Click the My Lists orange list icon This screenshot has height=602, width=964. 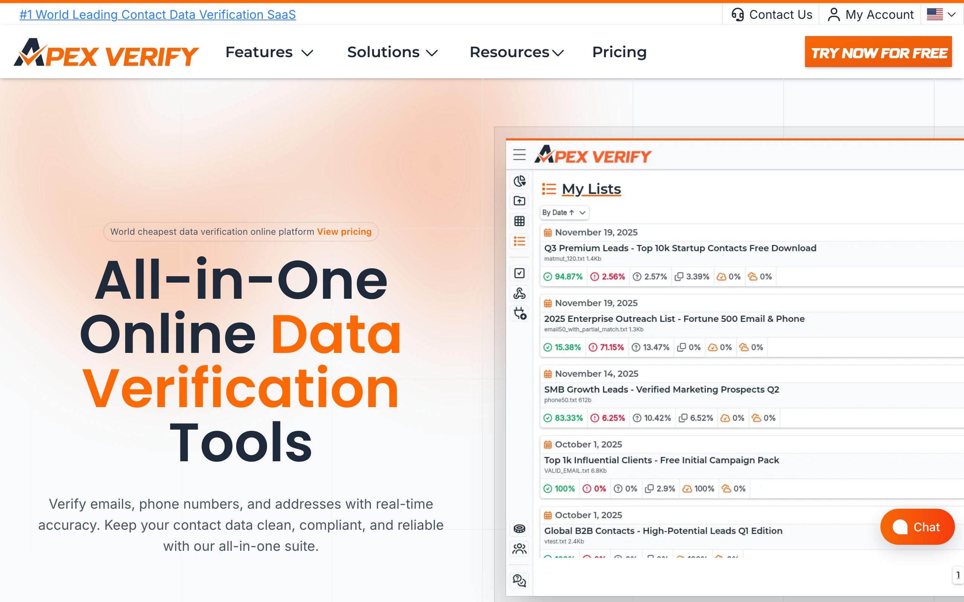point(549,189)
